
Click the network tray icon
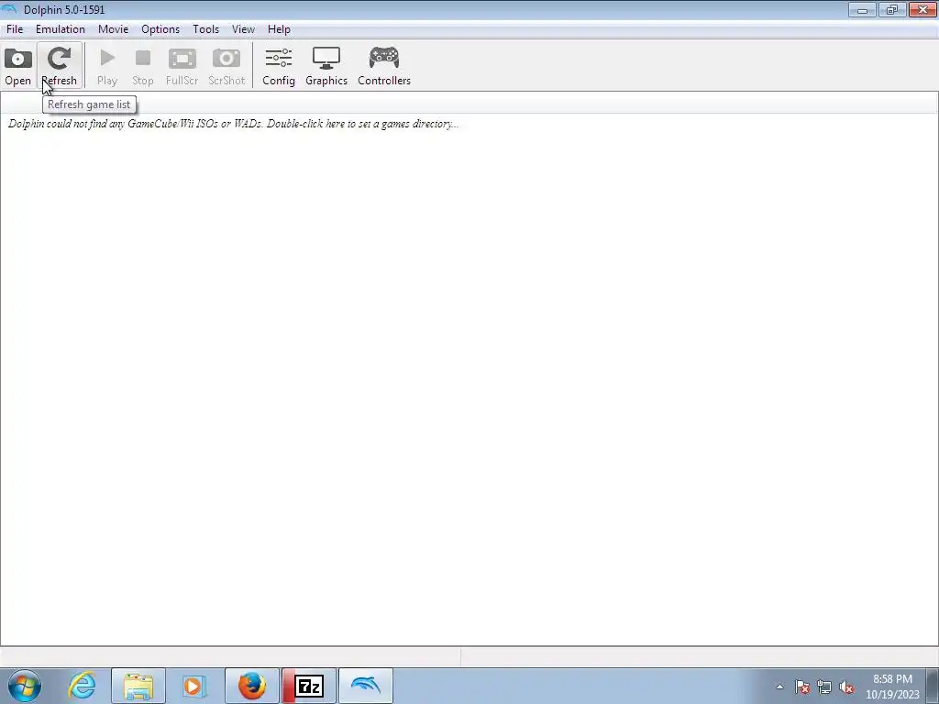(x=824, y=687)
